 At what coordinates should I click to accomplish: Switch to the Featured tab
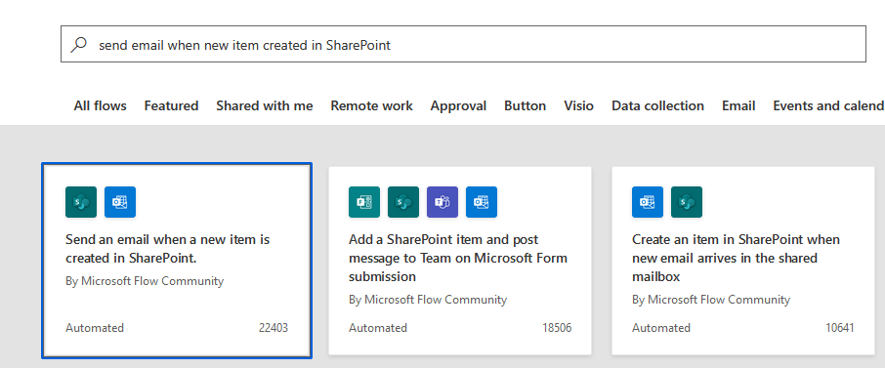(x=171, y=105)
